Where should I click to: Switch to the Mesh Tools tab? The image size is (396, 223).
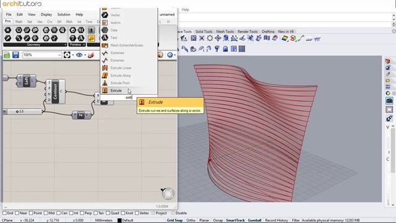point(225,32)
